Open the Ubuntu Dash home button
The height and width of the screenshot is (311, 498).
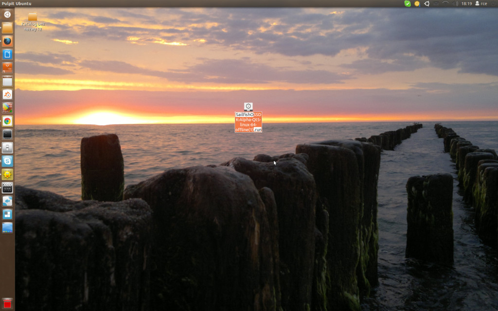coord(7,14)
